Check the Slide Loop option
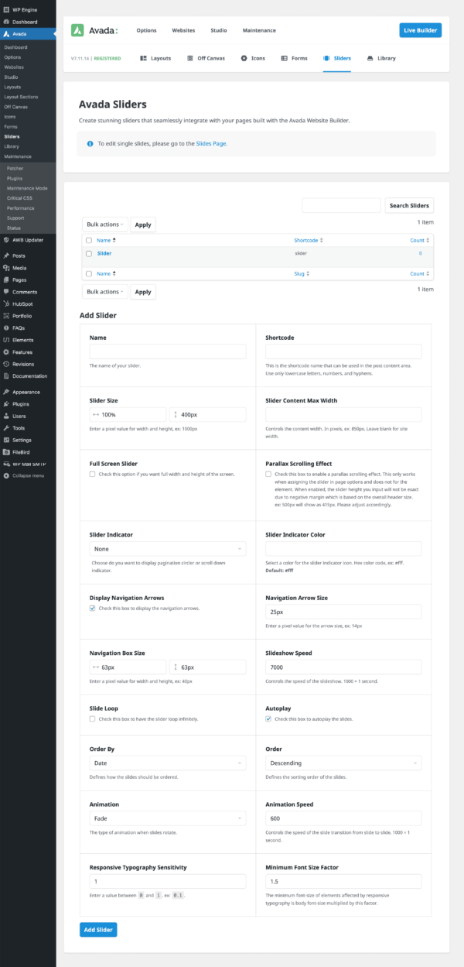The height and width of the screenshot is (967, 464). coord(92,717)
